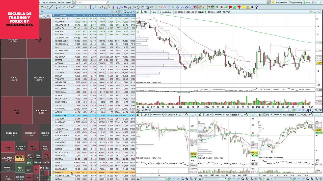Pick the red ellipse drawing tool
Screen dimensions: 323x181
click(160, 7)
